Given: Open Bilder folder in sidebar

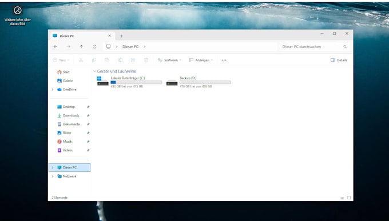Looking at the screenshot, I should [64, 133].
